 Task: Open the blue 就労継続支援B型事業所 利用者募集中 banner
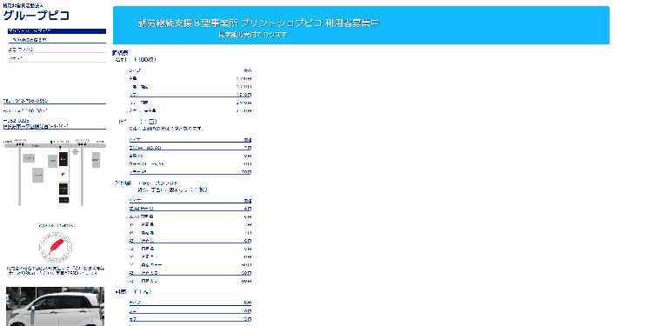[x=361, y=25]
